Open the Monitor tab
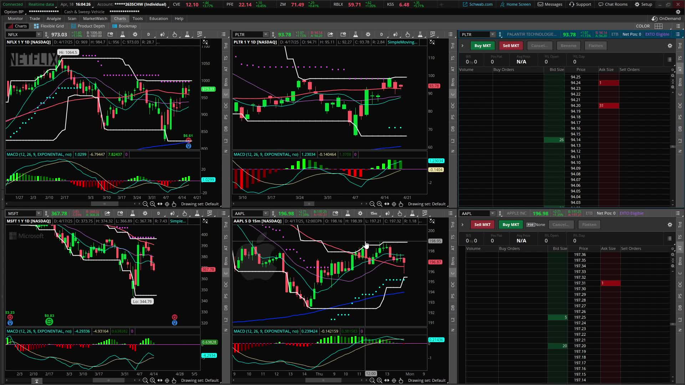685x385 pixels. pyautogui.click(x=15, y=19)
